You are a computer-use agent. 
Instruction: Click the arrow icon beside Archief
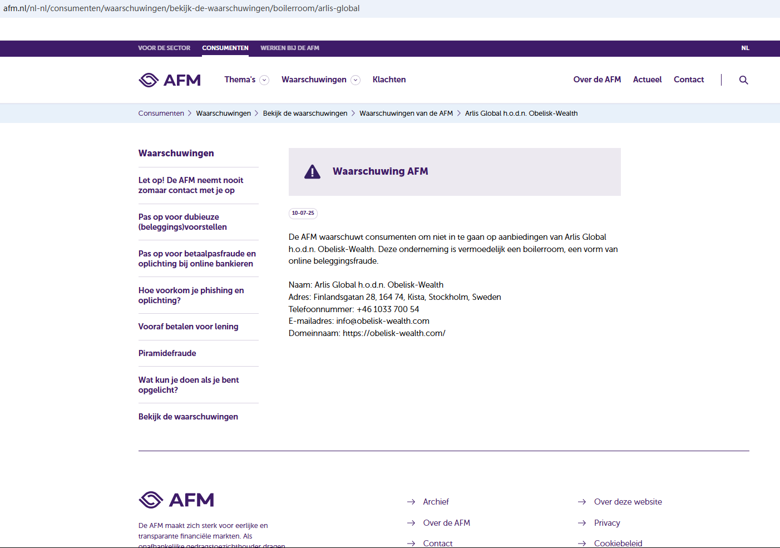(411, 502)
